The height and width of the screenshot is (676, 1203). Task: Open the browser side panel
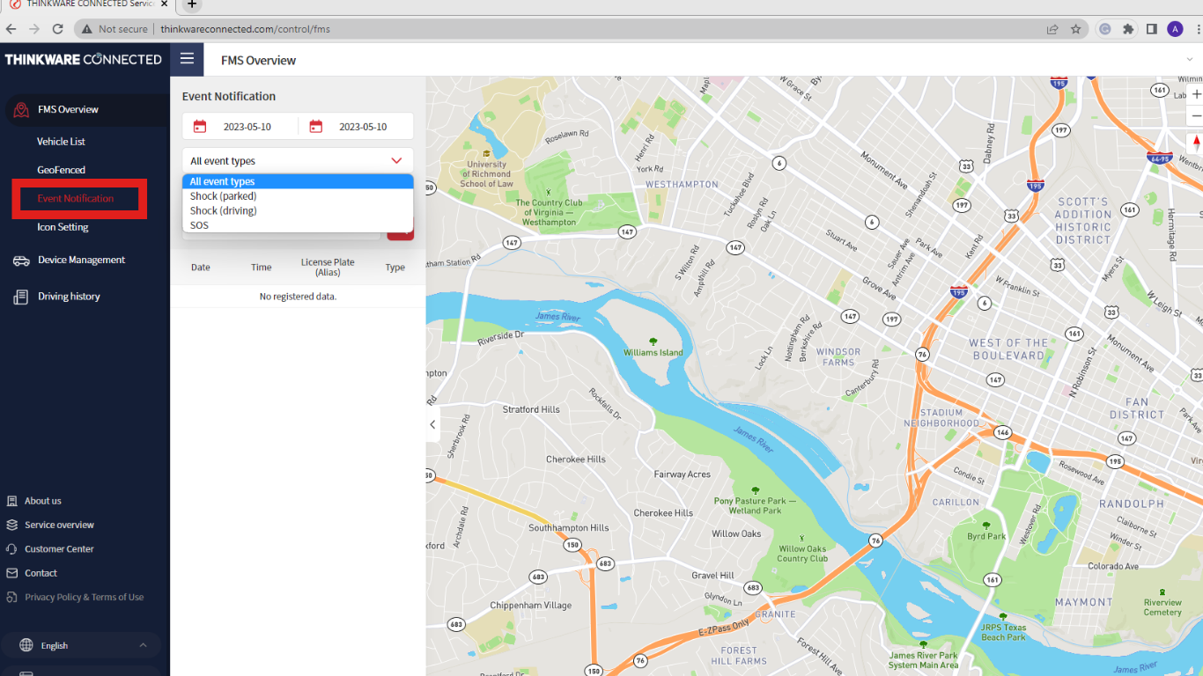point(1151,29)
